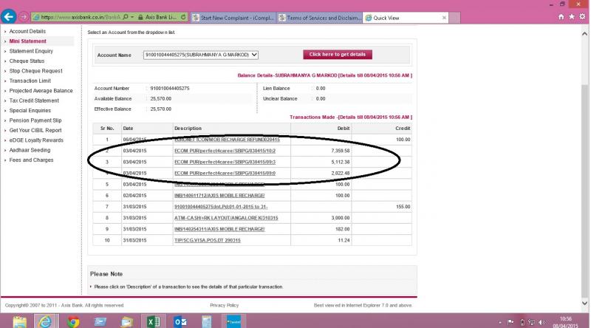Open eDGE Loyalty Rewards item
The width and height of the screenshot is (591, 328).
(36, 140)
